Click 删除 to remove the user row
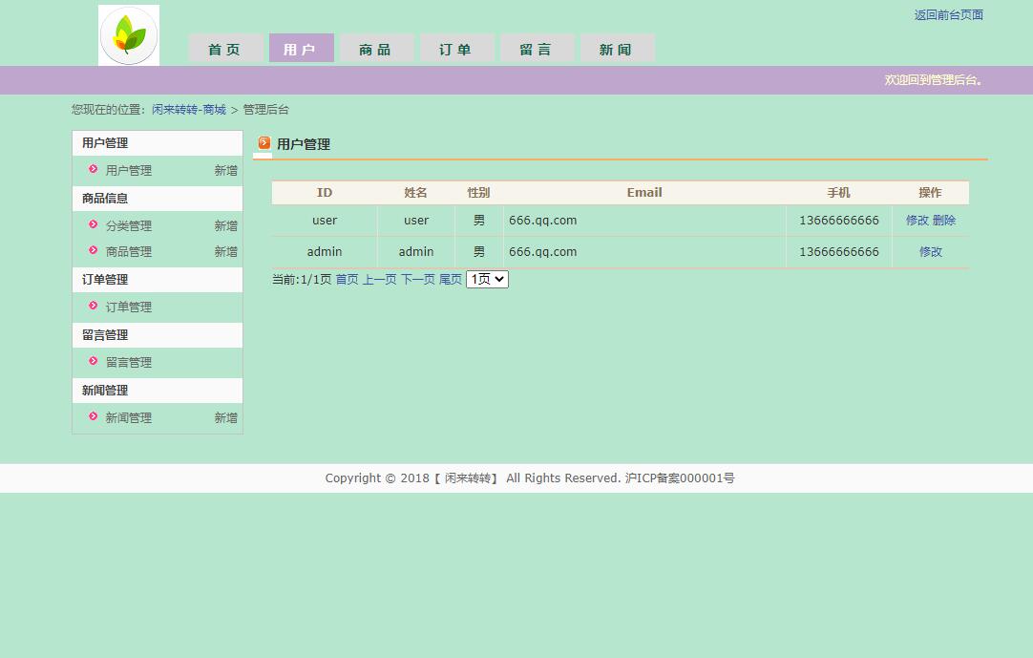 click(946, 220)
